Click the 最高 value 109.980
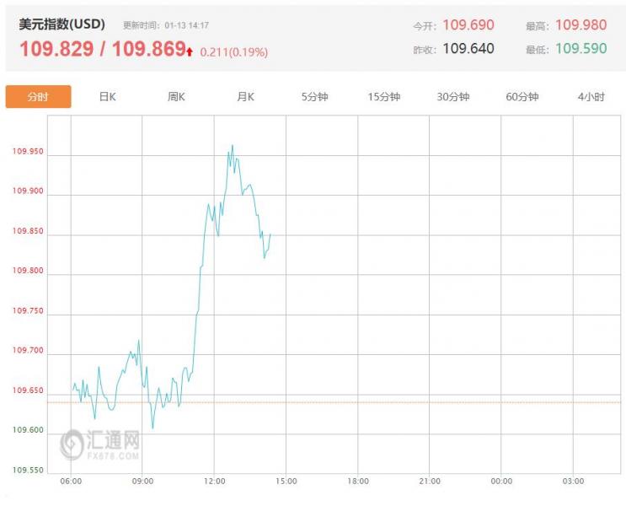626x506 pixels. (581, 25)
